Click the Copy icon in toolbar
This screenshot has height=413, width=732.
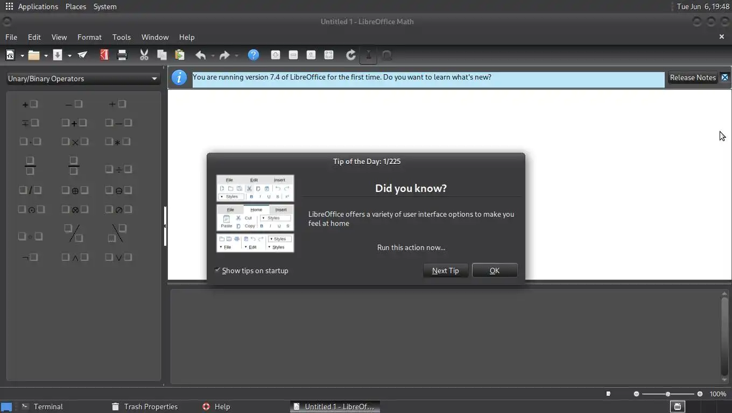(161, 55)
